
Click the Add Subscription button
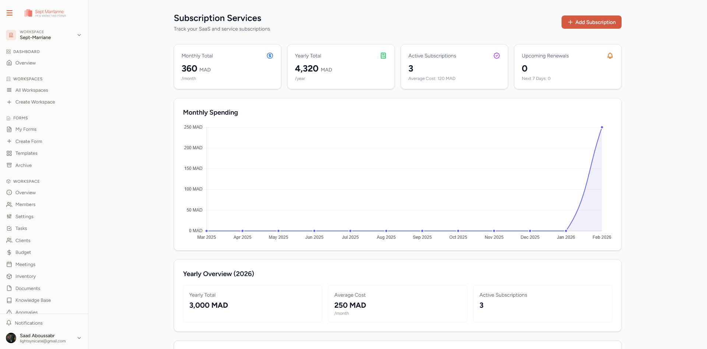tap(591, 22)
